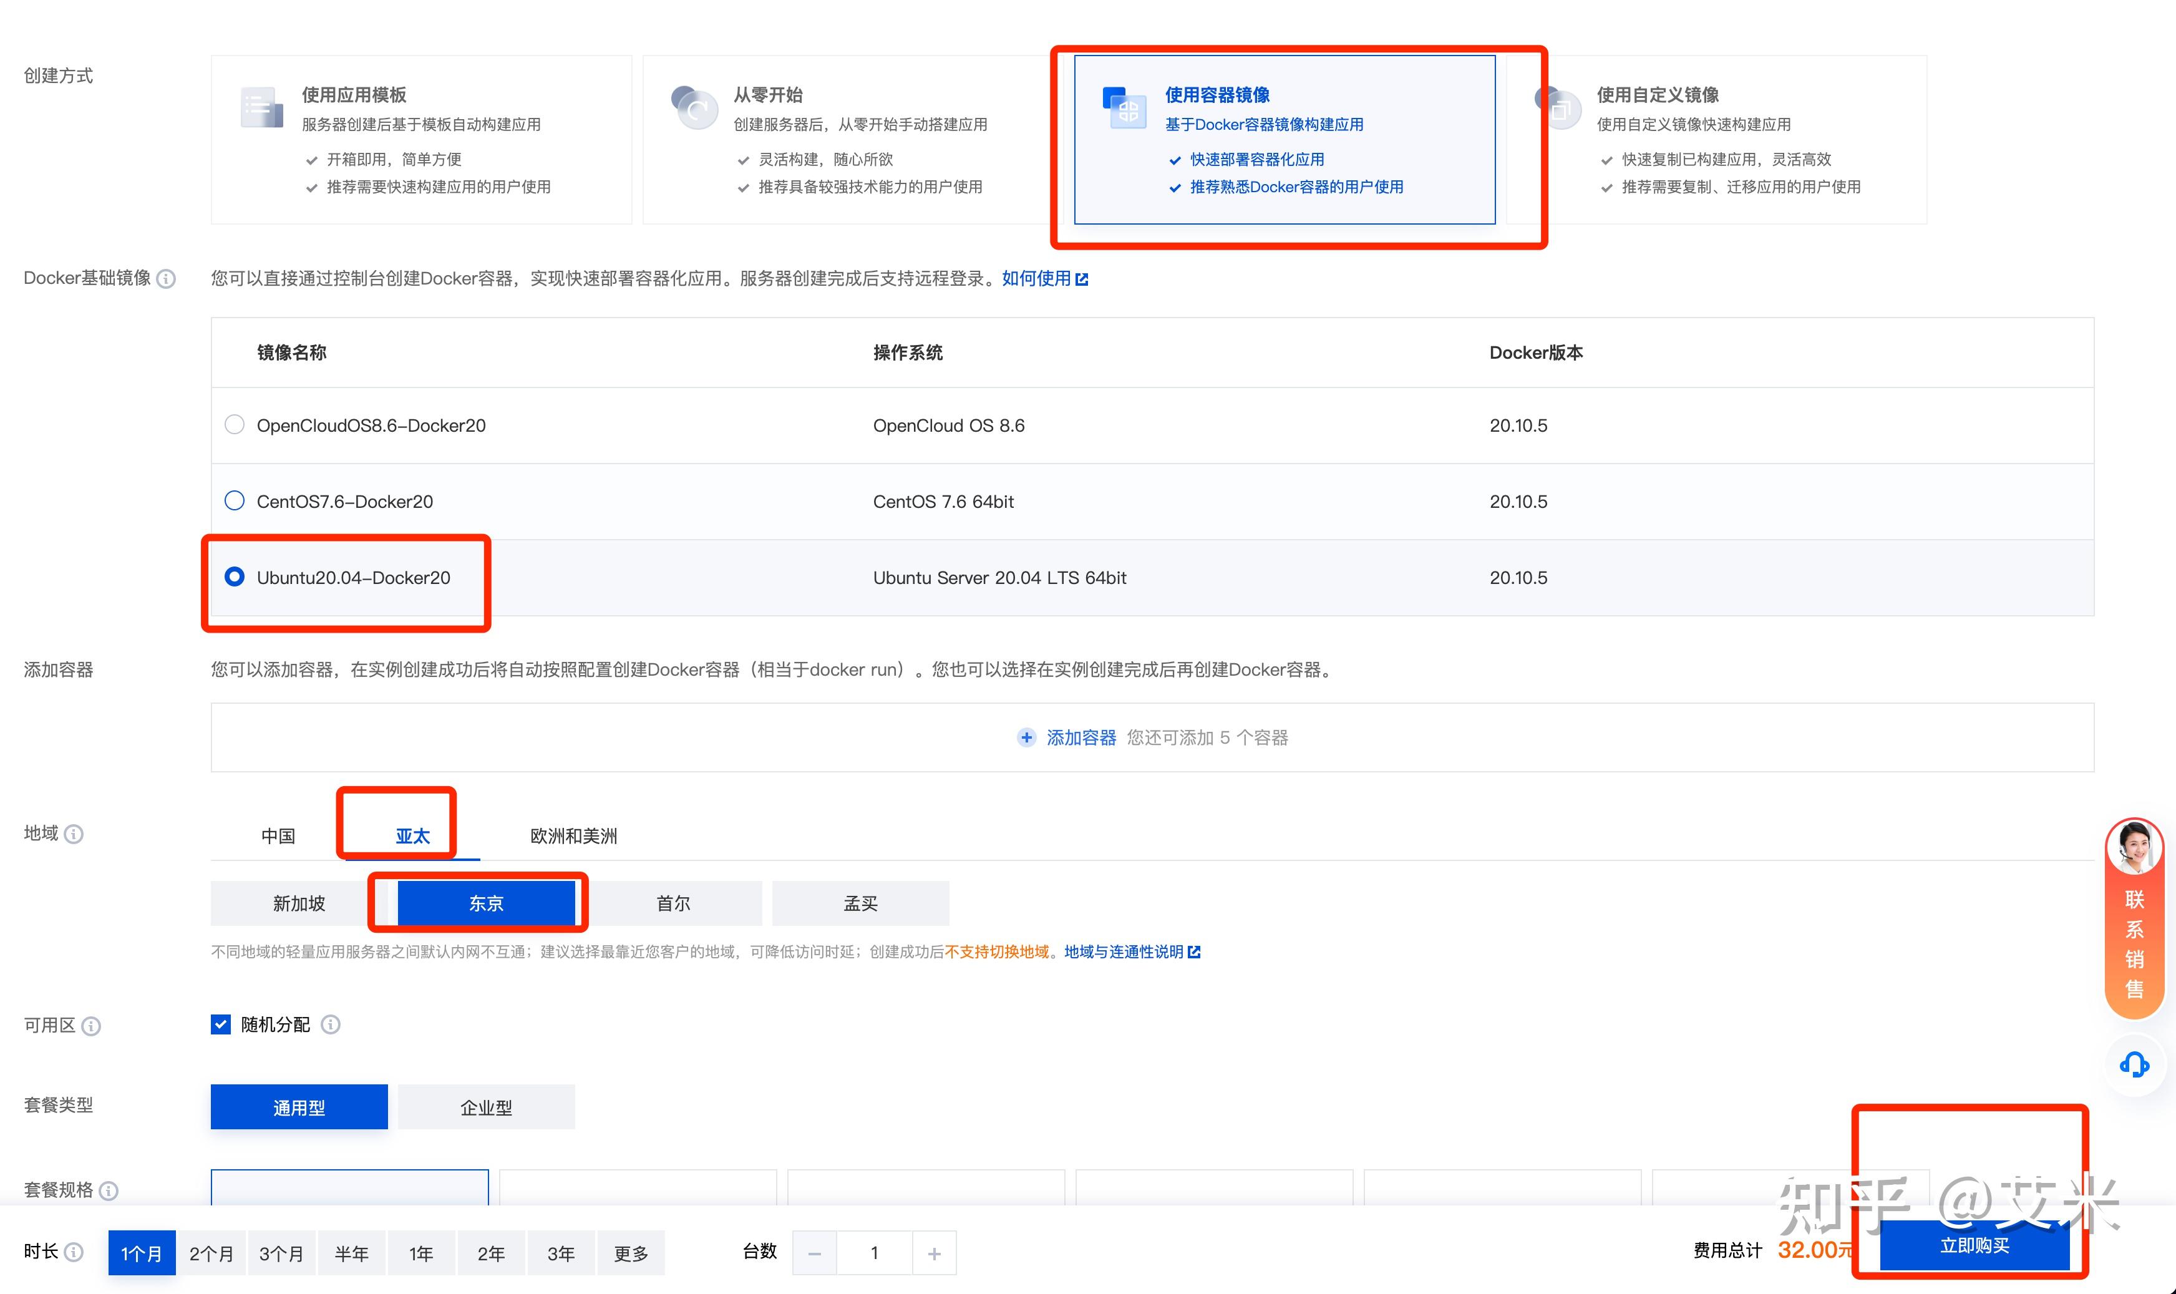Switch to the 中国 region tab
The height and width of the screenshot is (1294, 2176).
point(277,835)
